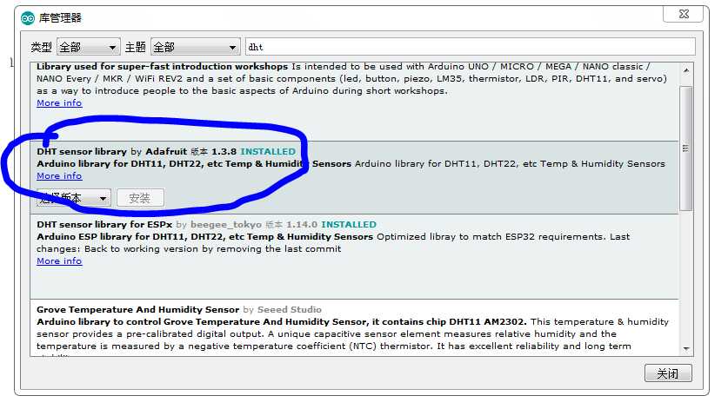
Task: Open the 类型 (Type) dropdown
Action: (89, 47)
